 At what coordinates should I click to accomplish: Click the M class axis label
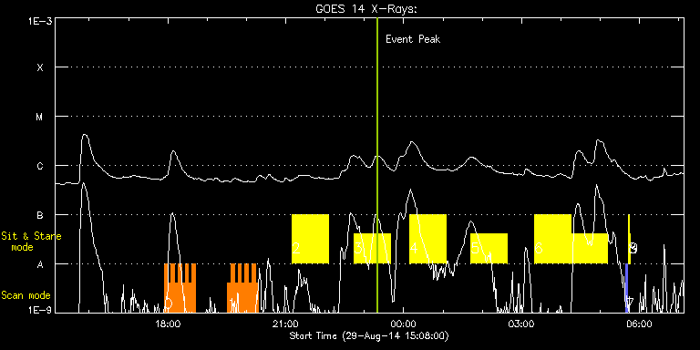pyautogui.click(x=40, y=117)
